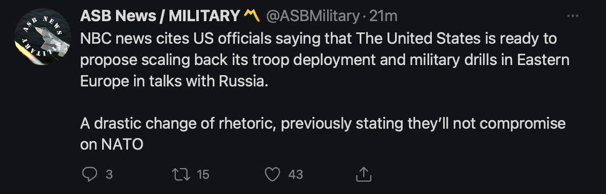Click the like count 43
Screen dimensions: 606x194
click(296, 175)
